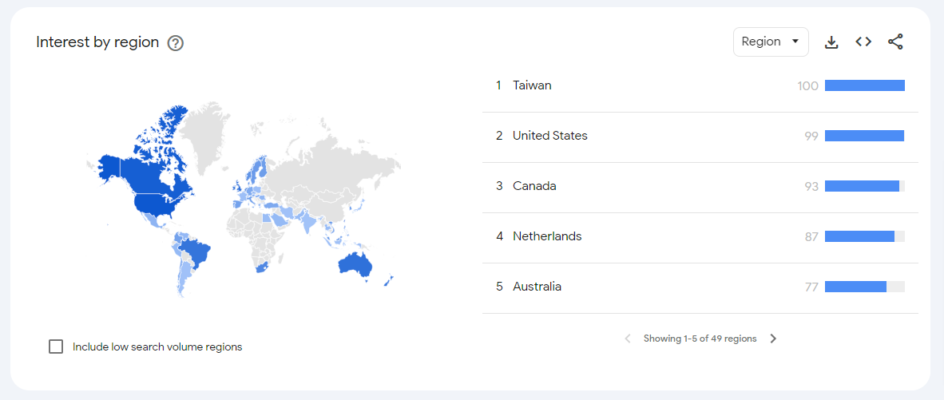
Task: Click the previous page arrow
Action: point(627,339)
